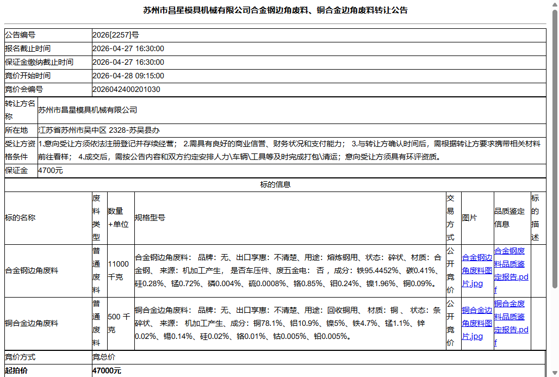Click the 转让方名称 label cell
Image resolution: width=559 pixels, height=377 pixels.
pyautogui.click(x=21, y=110)
